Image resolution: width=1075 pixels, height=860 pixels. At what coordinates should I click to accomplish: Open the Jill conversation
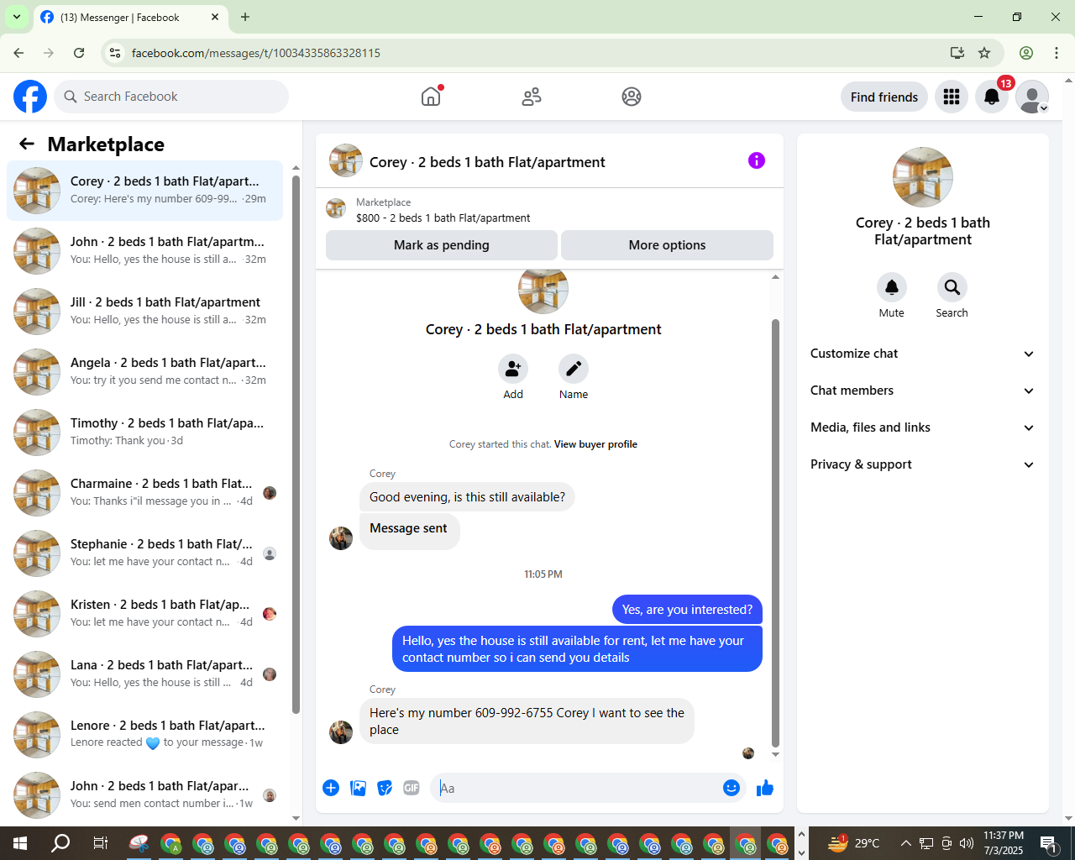click(144, 312)
